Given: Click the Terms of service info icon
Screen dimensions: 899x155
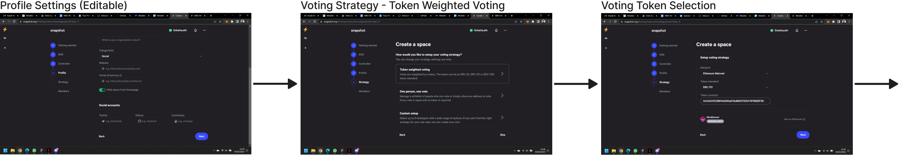Looking at the screenshot, I should click(x=121, y=75).
